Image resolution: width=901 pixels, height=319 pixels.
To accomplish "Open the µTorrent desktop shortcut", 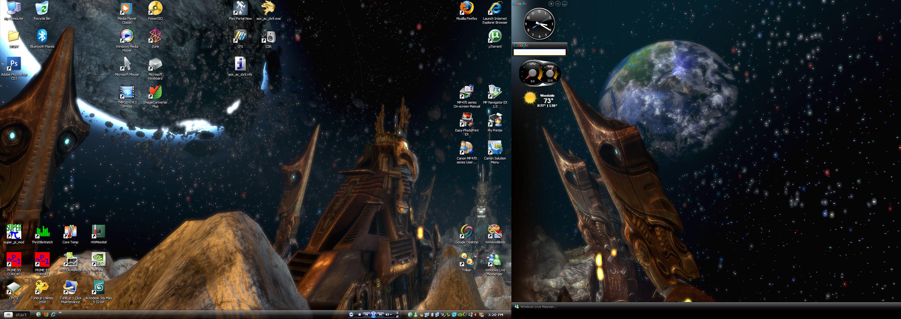I will tap(495, 39).
